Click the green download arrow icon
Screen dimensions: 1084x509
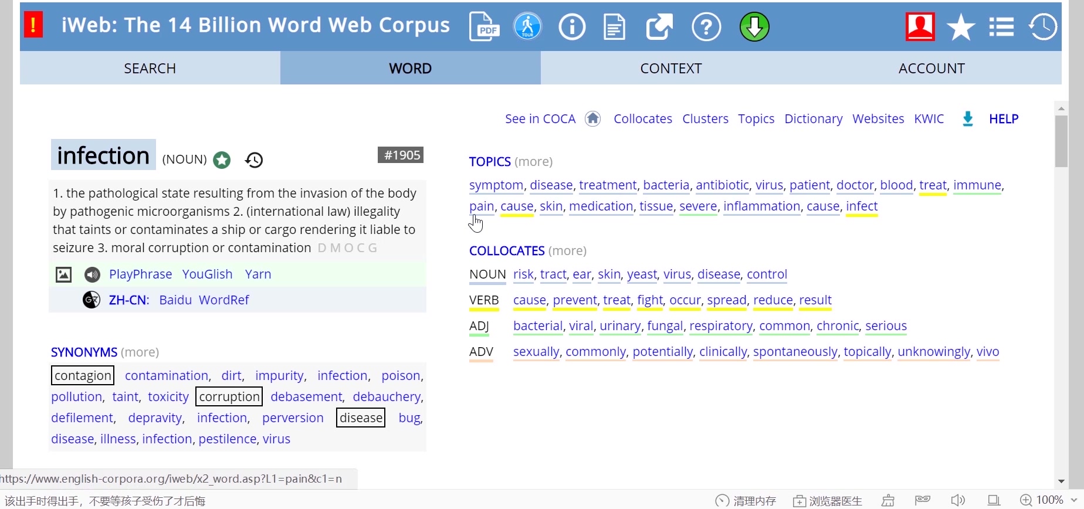click(x=754, y=27)
